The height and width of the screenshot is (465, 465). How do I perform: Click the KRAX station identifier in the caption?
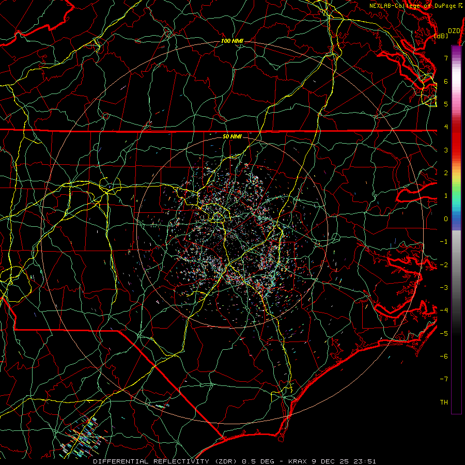point(299,461)
